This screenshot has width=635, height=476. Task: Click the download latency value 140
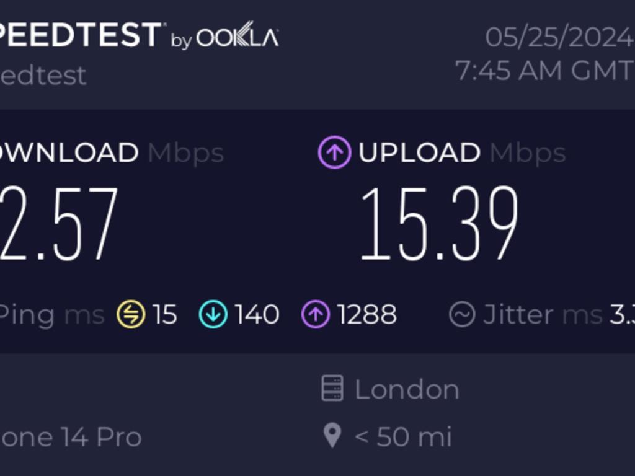pyautogui.click(x=257, y=314)
